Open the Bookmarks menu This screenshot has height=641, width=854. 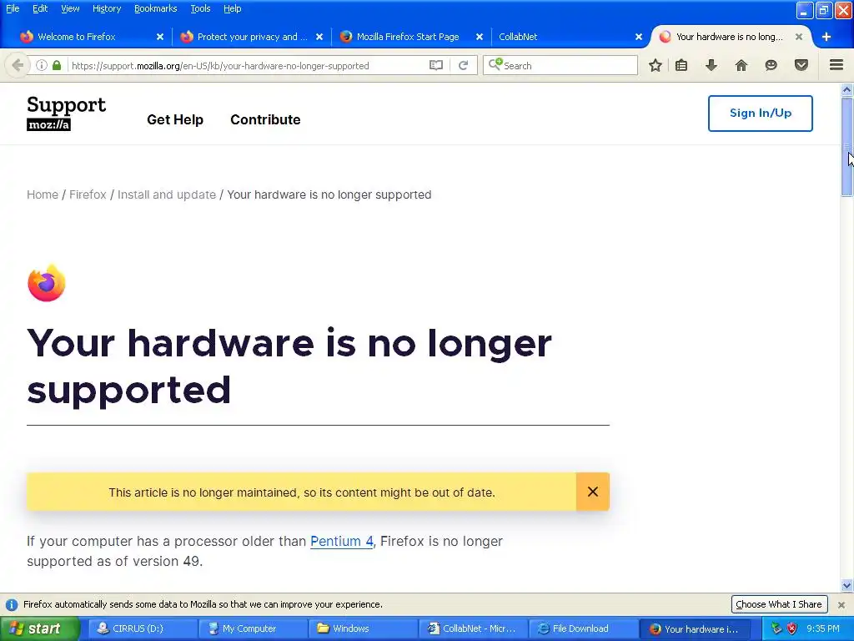coord(156,8)
